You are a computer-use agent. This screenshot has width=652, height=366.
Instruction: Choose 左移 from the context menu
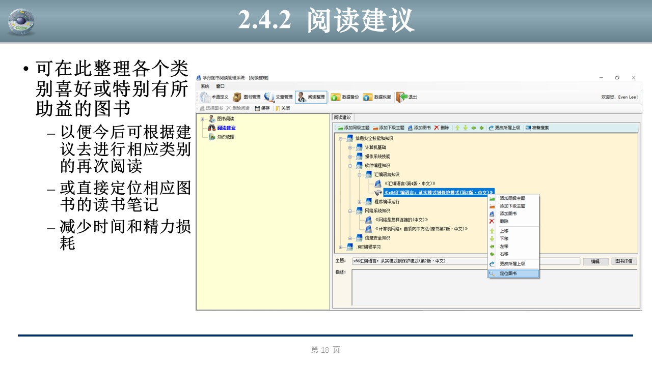point(512,246)
